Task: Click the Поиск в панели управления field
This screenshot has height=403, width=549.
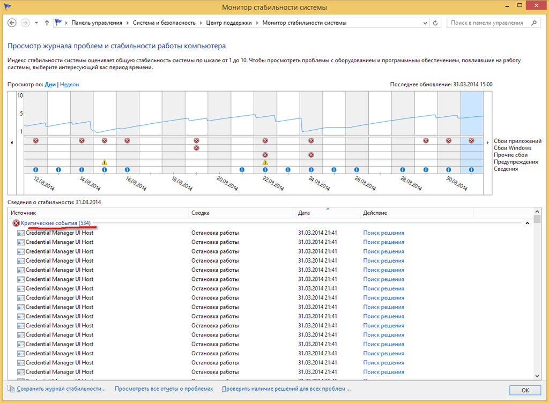Action: pos(487,23)
